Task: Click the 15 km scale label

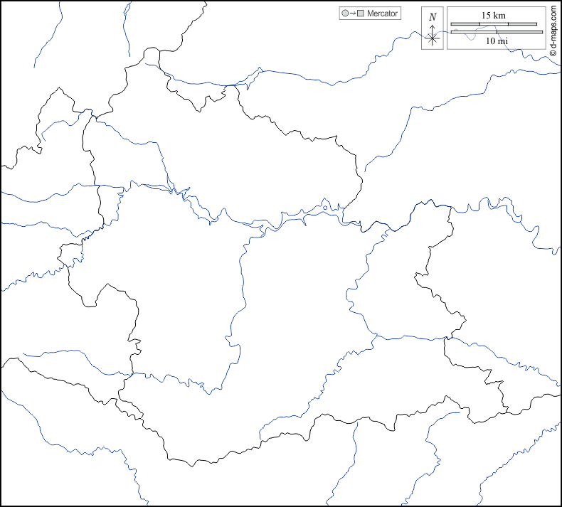Action: click(x=494, y=15)
